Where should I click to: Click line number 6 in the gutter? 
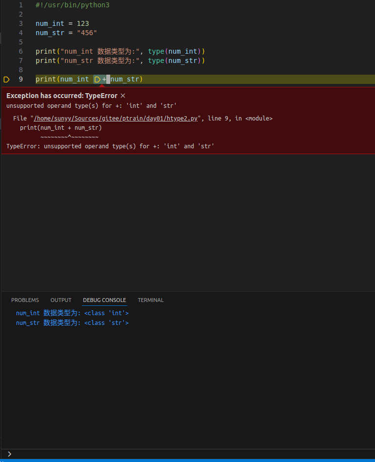21,51
